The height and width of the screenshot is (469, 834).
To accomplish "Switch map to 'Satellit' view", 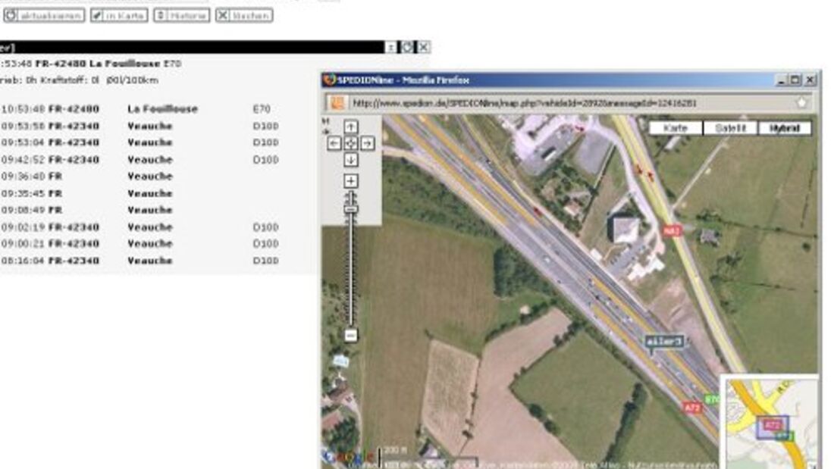I will pyautogui.click(x=730, y=128).
